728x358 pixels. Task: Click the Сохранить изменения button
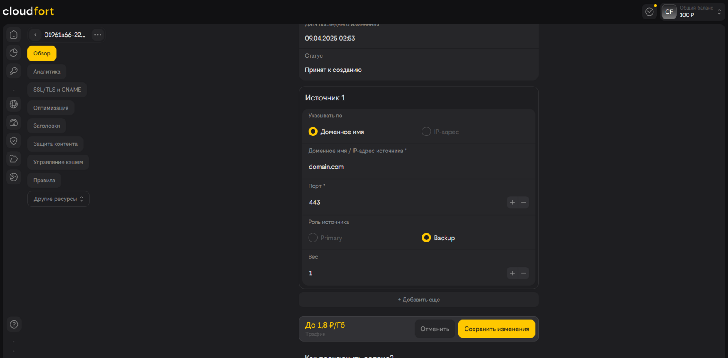tap(497, 329)
